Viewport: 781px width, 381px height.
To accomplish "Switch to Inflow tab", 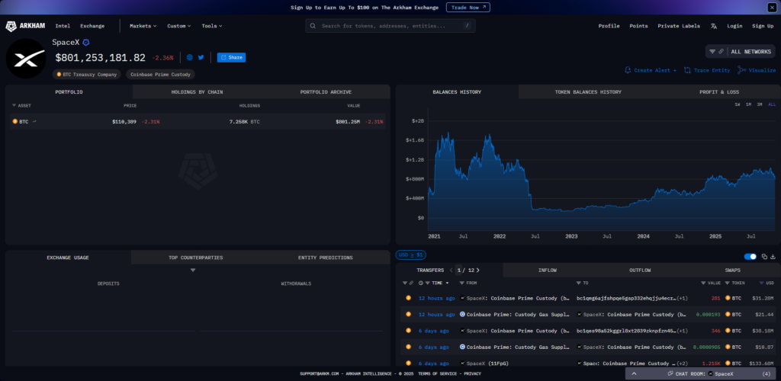I will pos(548,270).
